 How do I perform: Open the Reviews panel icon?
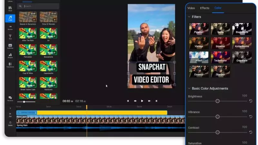10,99
